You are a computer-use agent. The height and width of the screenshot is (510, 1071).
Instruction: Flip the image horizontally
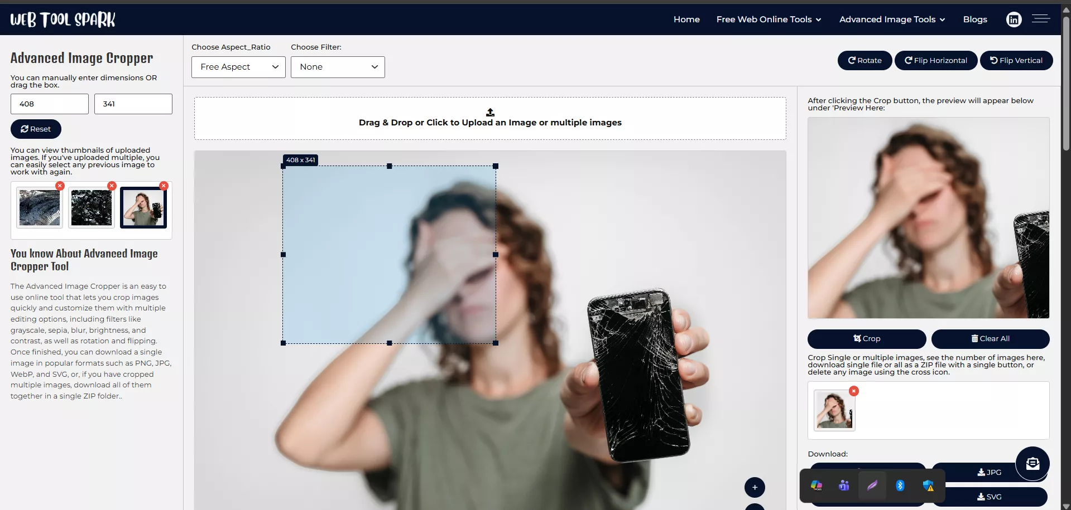tap(935, 60)
